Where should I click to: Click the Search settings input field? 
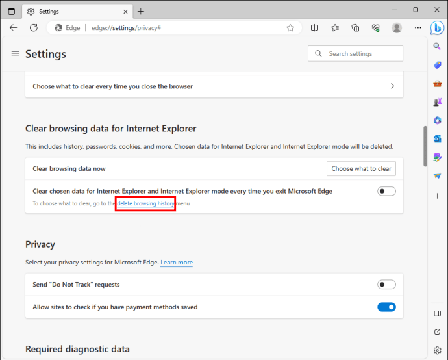pos(355,53)
